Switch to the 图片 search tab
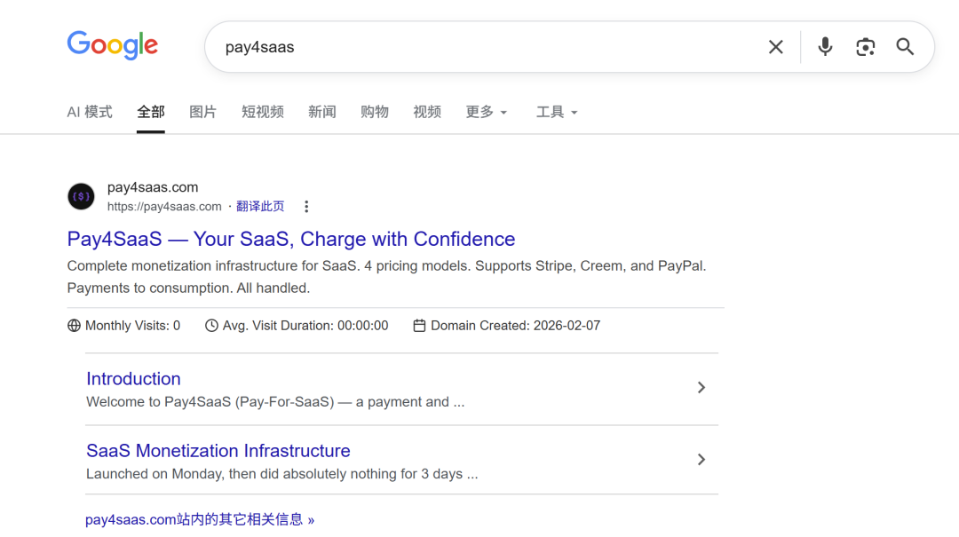The image size is (959, 537). coord(203,112)
